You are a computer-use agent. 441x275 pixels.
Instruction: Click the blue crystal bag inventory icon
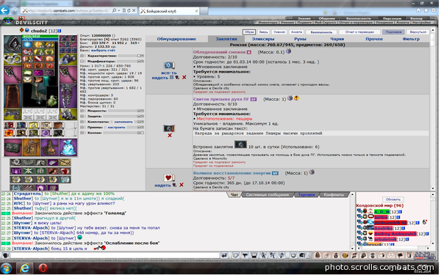(68, 147)
